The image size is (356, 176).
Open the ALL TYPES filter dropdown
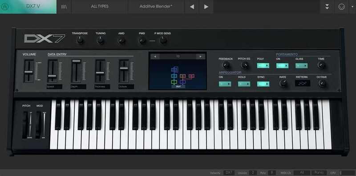(100, 7)
